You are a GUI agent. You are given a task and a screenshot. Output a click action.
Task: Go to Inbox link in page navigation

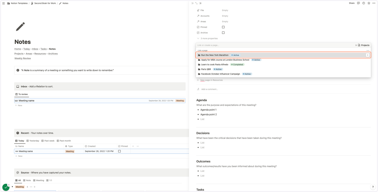(x=35, y=49)
